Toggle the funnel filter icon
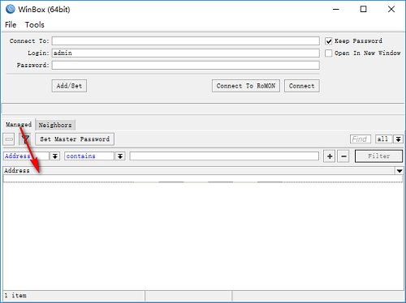The height and width of the screenshot is (303, 406). 25,139
